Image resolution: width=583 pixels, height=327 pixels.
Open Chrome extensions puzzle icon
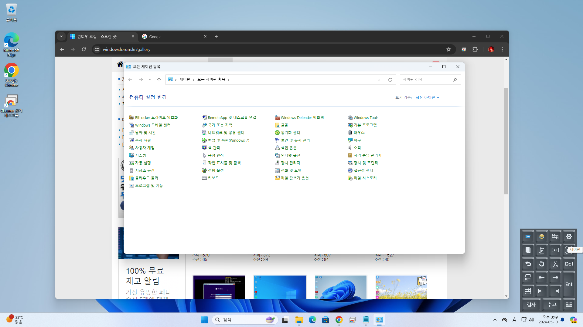pos(475,49)
